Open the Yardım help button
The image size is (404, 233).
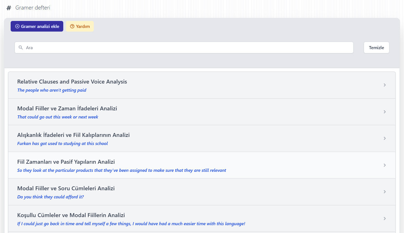click(x=80, y=26)
